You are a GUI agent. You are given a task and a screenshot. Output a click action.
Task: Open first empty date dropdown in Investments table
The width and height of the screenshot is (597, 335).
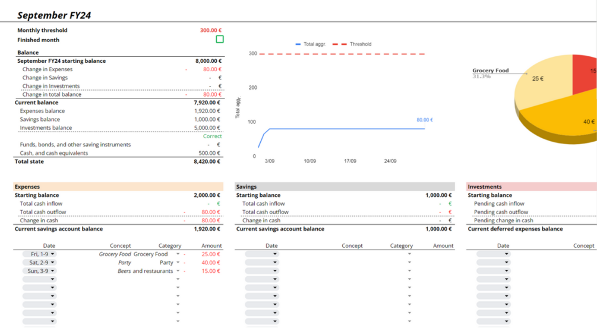click(x=494, y=254)
